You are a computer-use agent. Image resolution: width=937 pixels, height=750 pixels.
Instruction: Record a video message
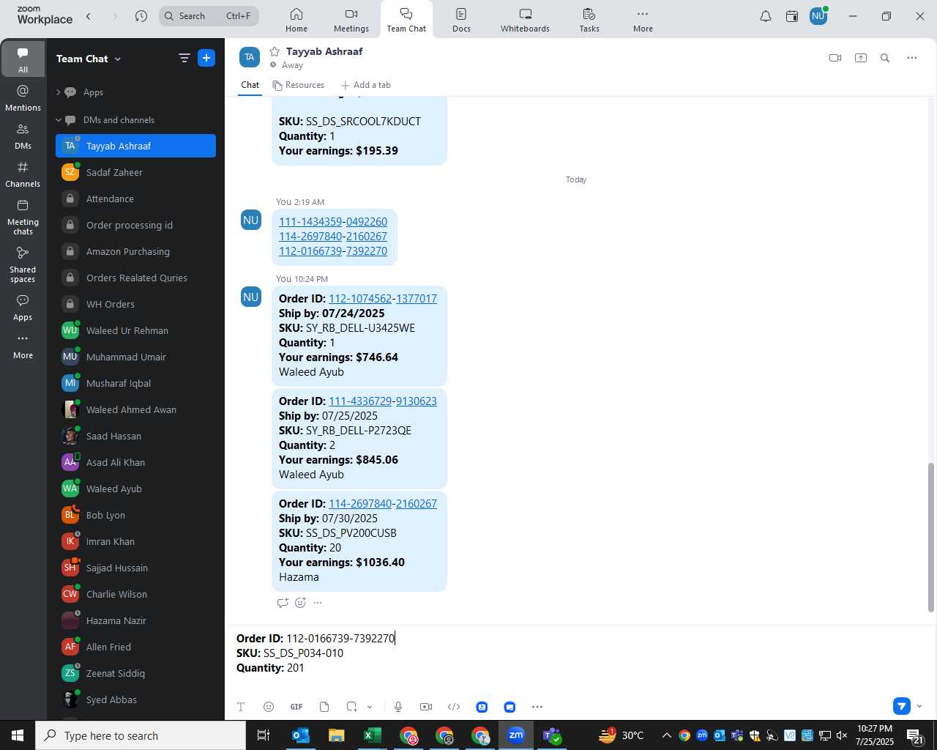[426, 707]
